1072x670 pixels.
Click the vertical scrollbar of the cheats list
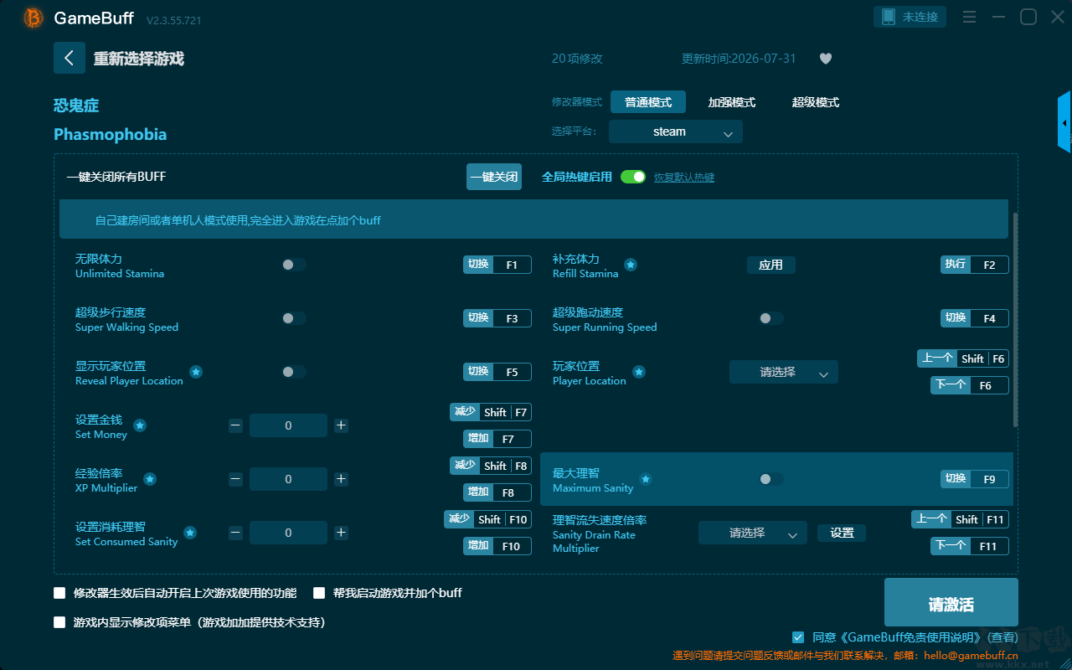point(1016,320)
